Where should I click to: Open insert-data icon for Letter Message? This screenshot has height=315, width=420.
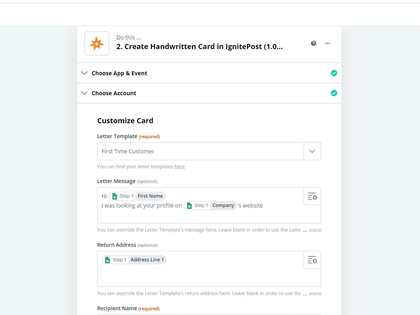pos(312,196)
